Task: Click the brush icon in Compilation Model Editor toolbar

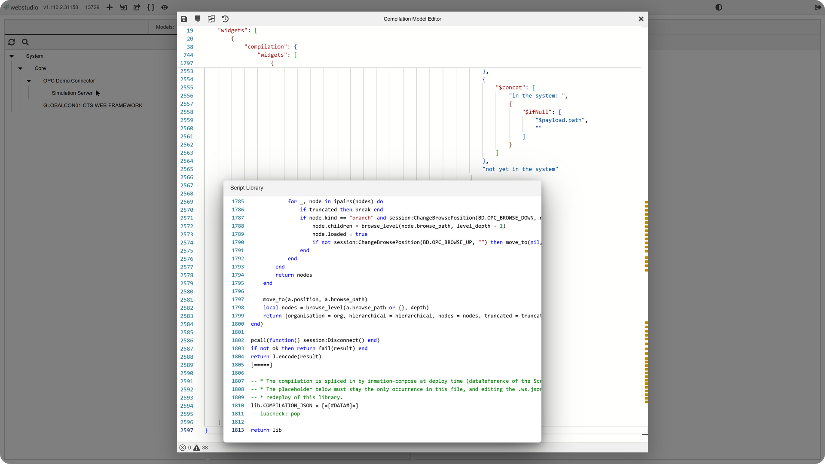Action: (x=198, y=19)
